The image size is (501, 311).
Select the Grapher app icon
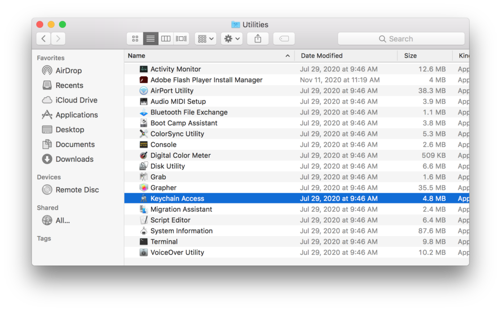tap(143, 188)
